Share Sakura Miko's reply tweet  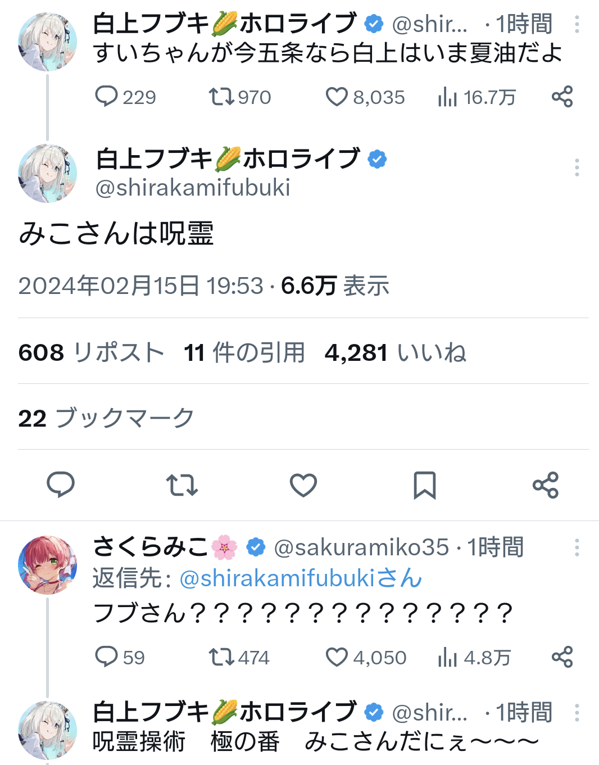pos(562,657)
